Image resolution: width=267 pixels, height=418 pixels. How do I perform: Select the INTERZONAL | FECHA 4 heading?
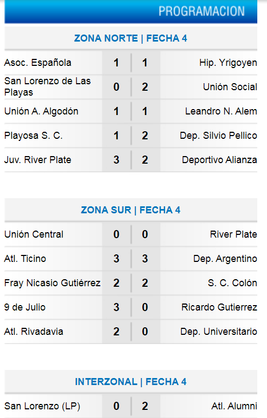131,382
